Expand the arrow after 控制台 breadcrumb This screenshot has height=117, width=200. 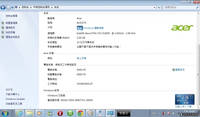coord(31,7)
